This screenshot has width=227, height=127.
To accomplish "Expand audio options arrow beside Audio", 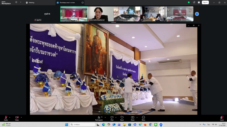I will coord(10,117).
